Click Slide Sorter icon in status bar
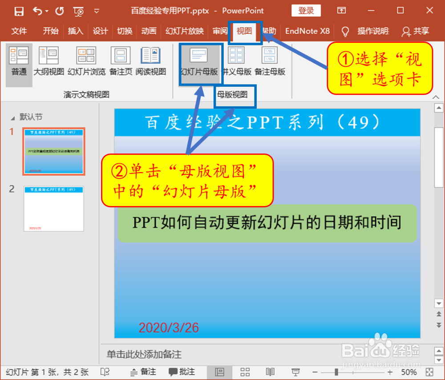The width and height of the screenshot is (445, 380). pos(245,372)
